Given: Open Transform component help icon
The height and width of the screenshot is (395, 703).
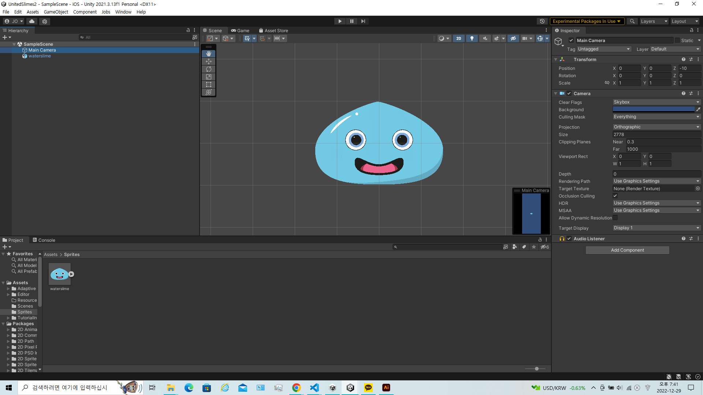Looking at the screenshot, I should tap(683, 59).
